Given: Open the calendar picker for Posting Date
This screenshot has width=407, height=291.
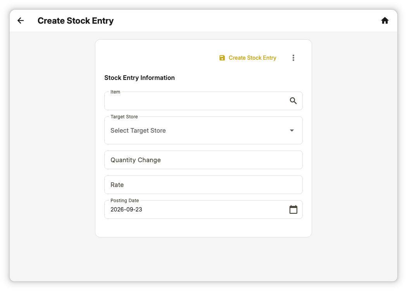Looking at the screenshot, I should click(x=293, y=210).
